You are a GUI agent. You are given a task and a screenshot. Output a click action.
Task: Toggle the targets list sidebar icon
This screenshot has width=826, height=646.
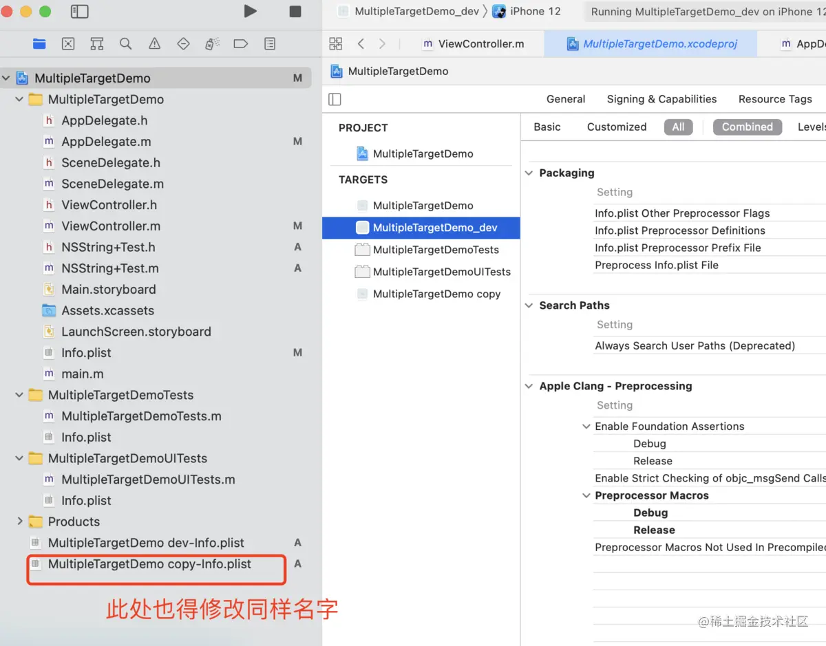coord(335,99)
